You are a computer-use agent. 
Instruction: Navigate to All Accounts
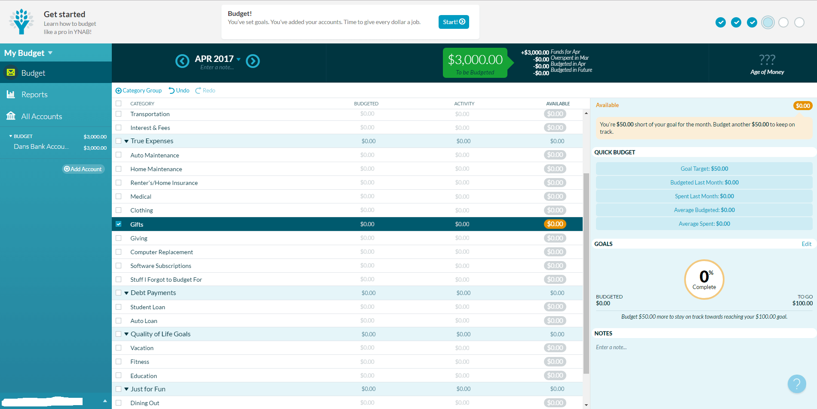[x=41, y=117]
